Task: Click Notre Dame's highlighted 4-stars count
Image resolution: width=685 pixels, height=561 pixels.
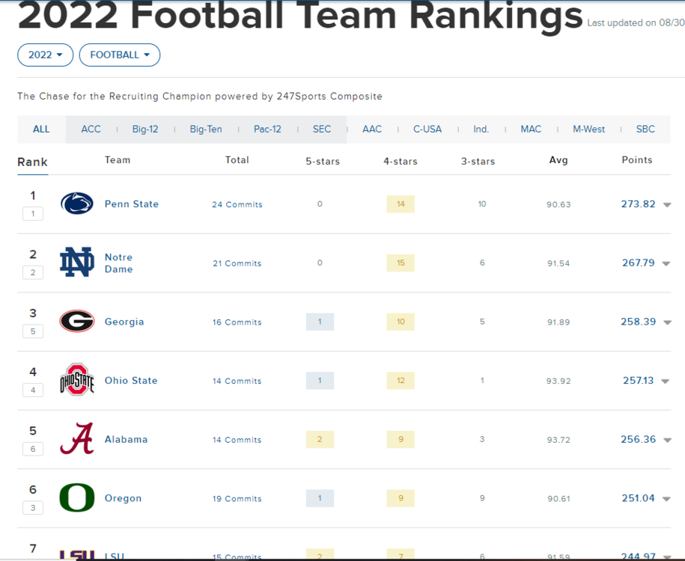Action: [x=401, y=263]
